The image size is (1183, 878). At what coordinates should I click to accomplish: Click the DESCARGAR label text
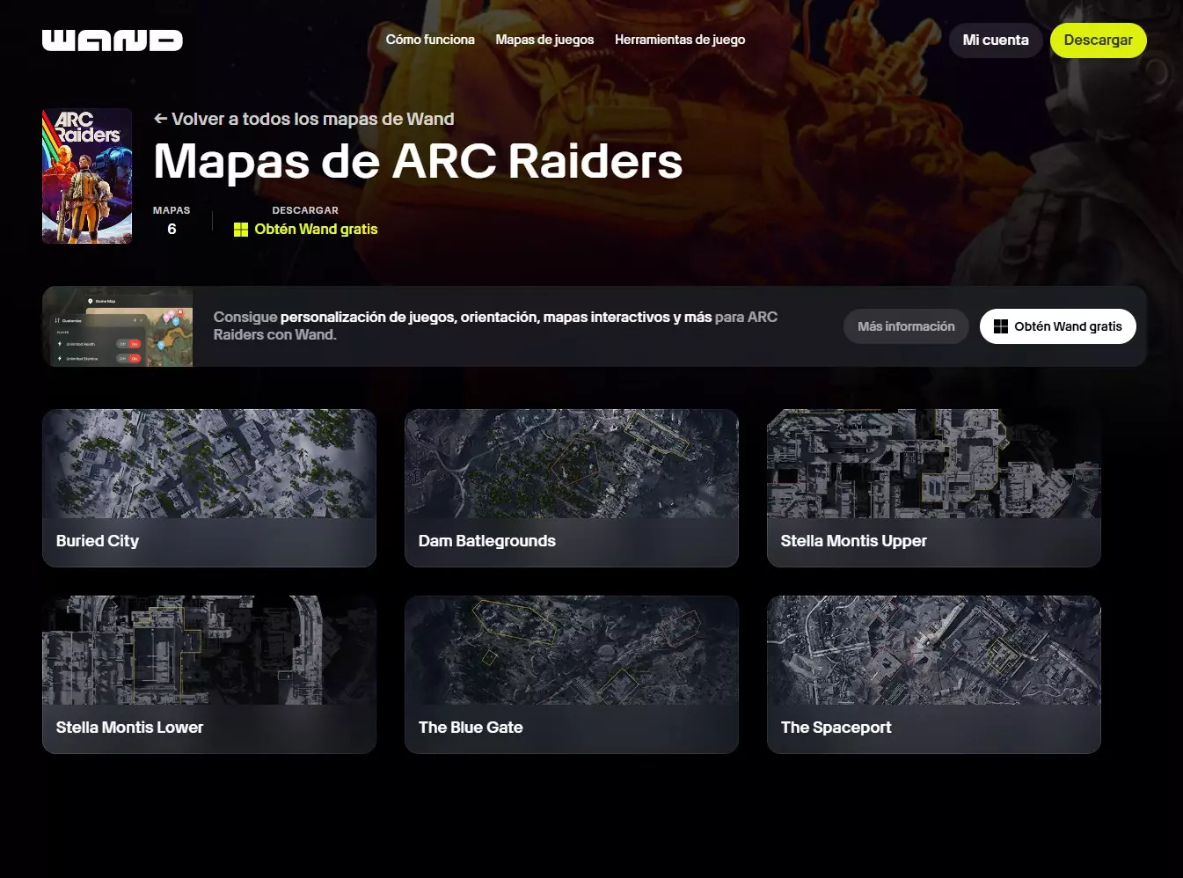pyautogui.click(x=305, y=210)
